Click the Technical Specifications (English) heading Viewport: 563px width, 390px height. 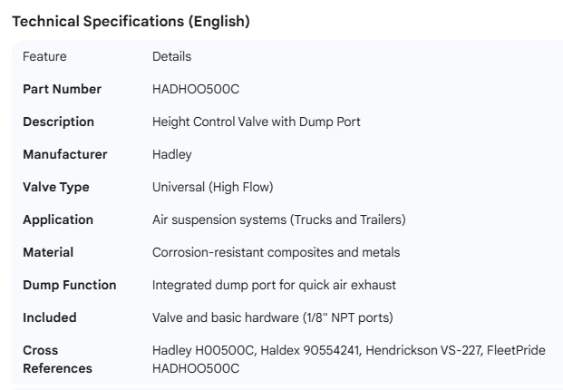[x=131, y=22]
